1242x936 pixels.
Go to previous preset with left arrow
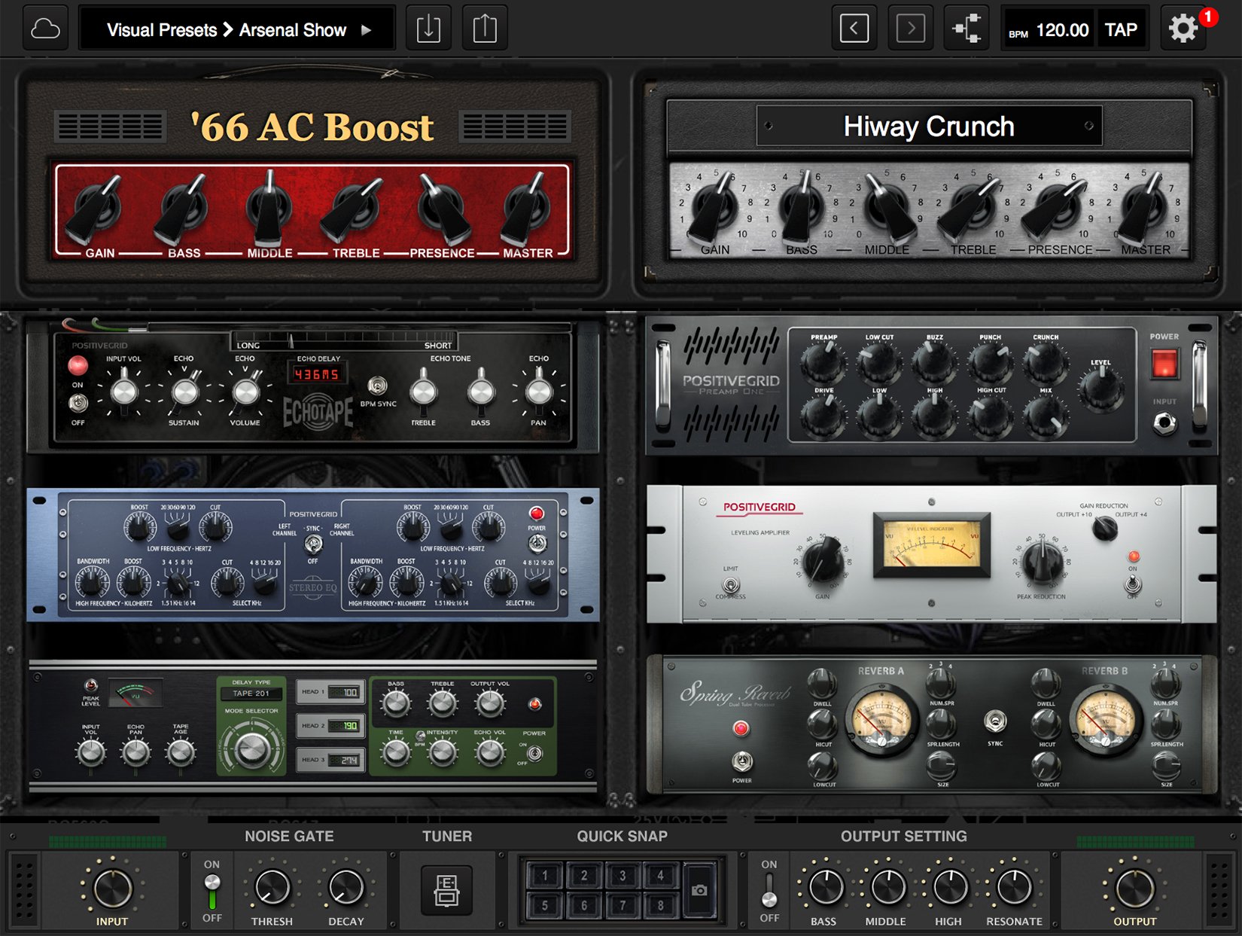coord(854,27)
